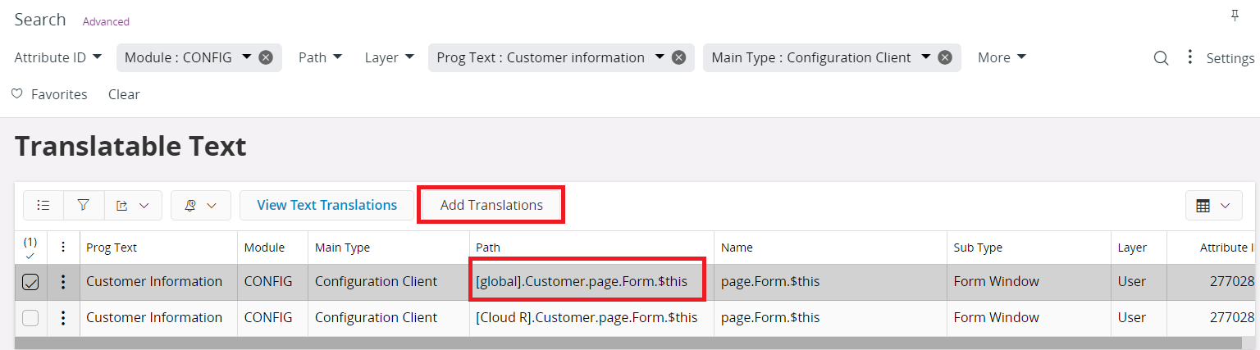This screenshot has width=1260, height=350.
Task: Select the [Cloud R] Customer Information row checkbox
Action: 30,318
